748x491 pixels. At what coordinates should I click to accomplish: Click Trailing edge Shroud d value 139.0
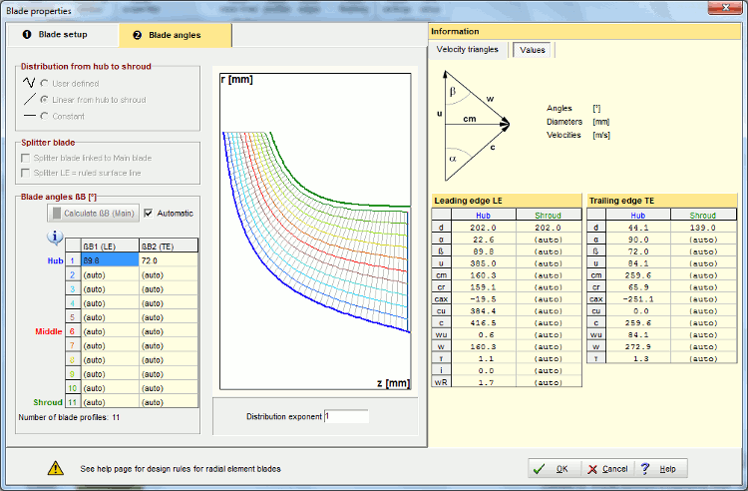[703, 228]
